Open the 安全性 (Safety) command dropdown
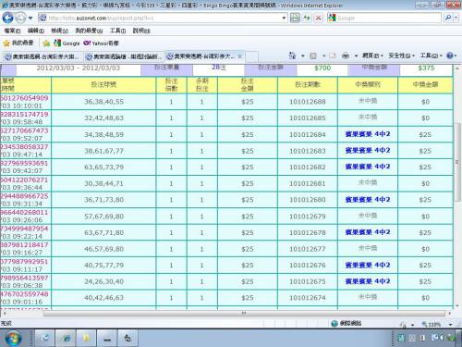Screen dimensions: 462x347 401,56
